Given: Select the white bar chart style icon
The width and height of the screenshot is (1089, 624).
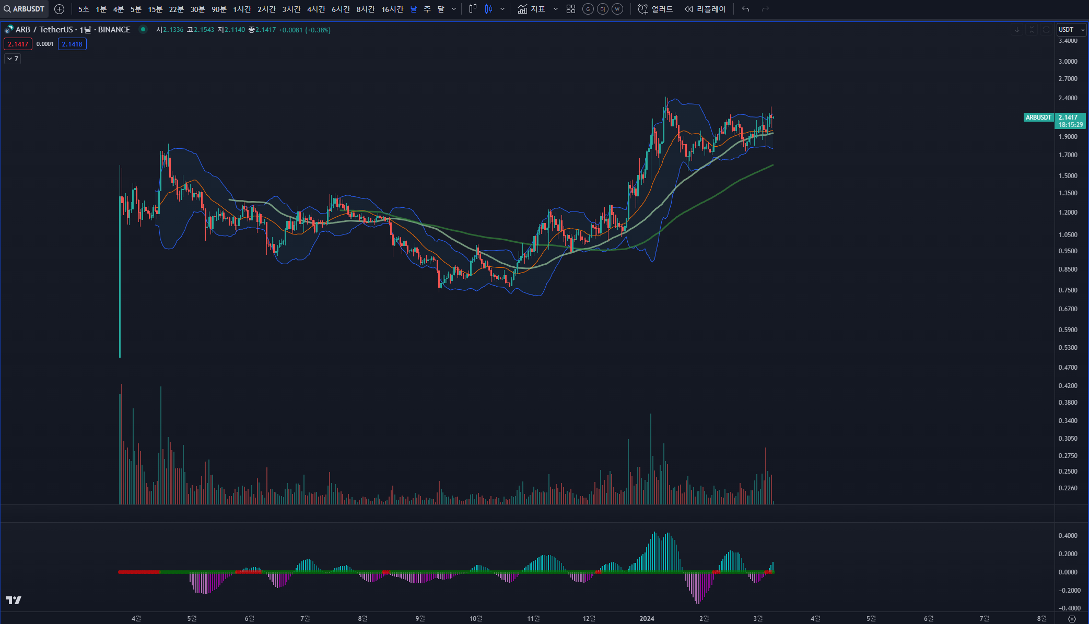Looking at the screenshot, I should pyautogui.click(x=473, y=9).
